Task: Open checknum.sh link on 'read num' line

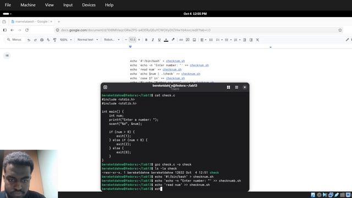Action: (172, 70)
